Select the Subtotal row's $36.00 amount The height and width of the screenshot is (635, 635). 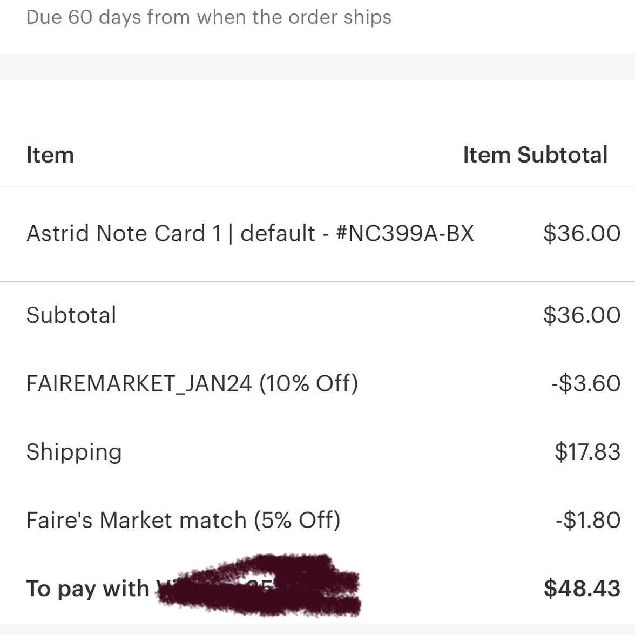(582, 315)
